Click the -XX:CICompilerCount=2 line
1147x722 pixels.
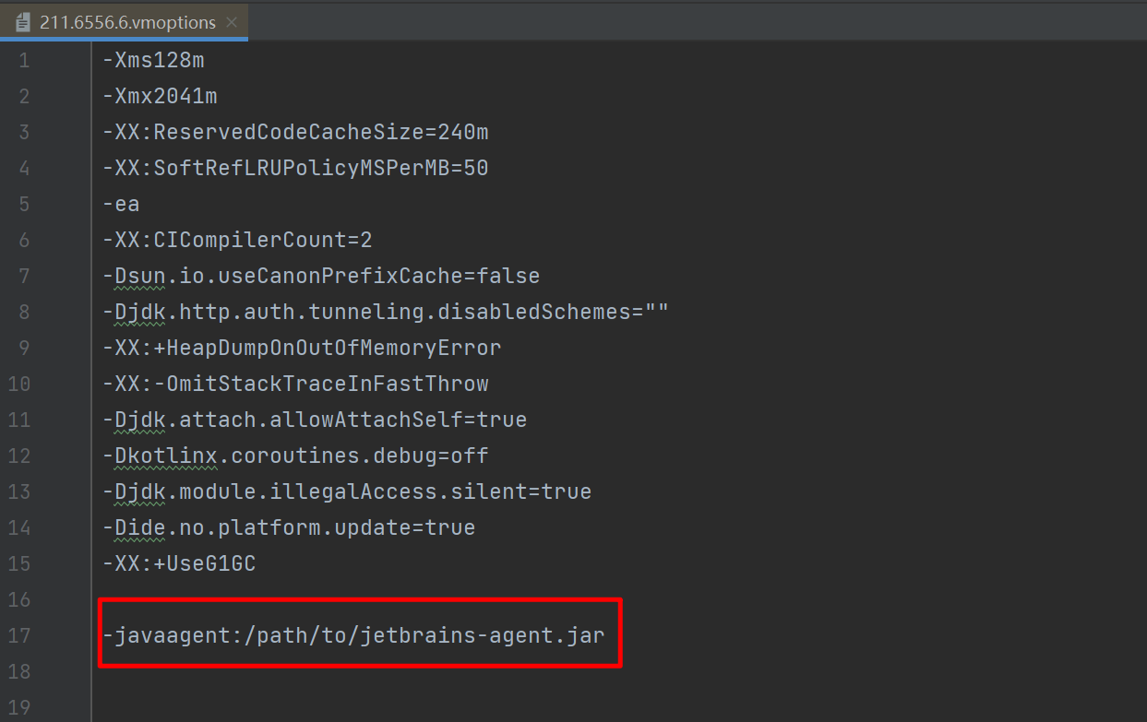coord(237,240)
